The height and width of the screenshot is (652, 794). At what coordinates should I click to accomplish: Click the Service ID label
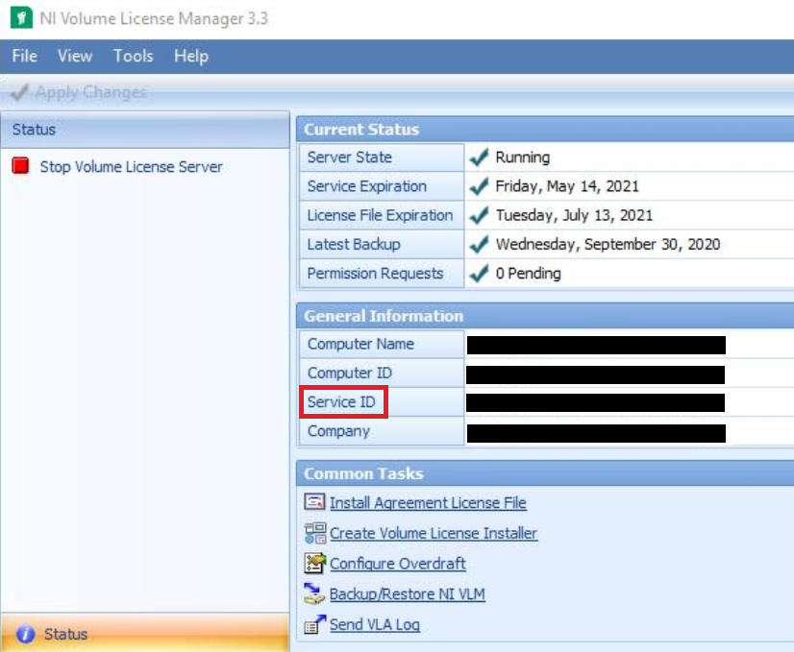[x=341, y=402]
